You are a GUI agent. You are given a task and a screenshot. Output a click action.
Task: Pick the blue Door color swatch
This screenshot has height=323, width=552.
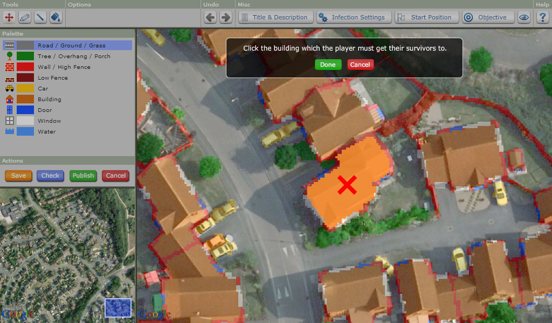point(25,110)
